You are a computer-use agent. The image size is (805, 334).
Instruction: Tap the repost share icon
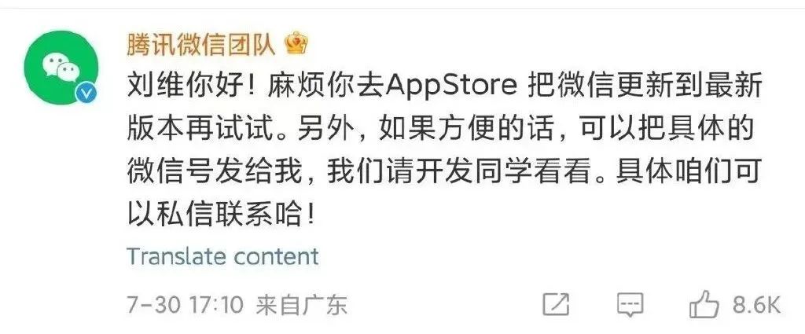click(x=557, y=305)
